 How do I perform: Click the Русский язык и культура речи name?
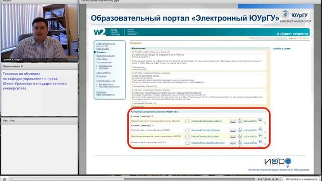[150, 130]
